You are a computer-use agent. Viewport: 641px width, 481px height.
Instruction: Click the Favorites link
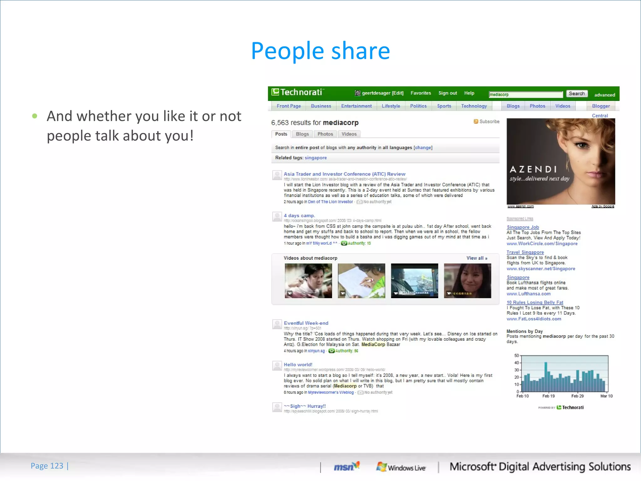421,93
